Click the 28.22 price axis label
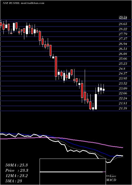Viewport: 132px width, 185px height. [x=123, y=29]
